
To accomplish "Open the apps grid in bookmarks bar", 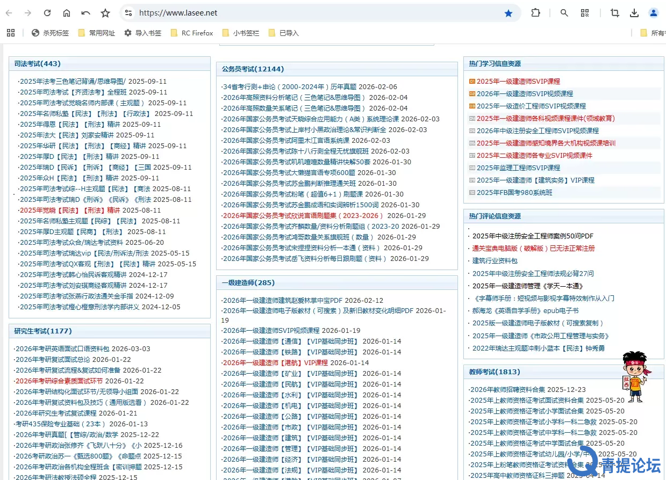I will (x=11, y=33).
